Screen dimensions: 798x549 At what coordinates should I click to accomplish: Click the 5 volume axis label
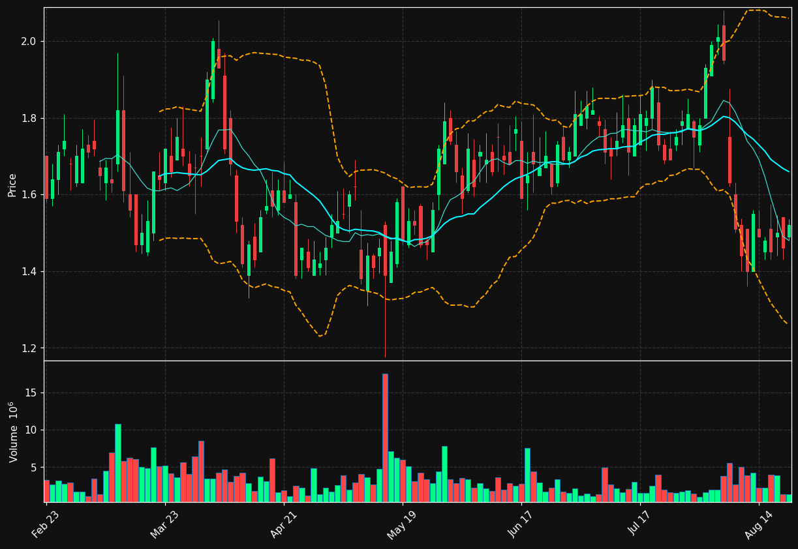coord(35,467)
